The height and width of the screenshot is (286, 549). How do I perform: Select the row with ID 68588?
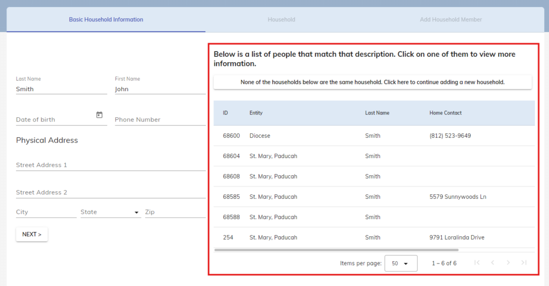point(374,217)
